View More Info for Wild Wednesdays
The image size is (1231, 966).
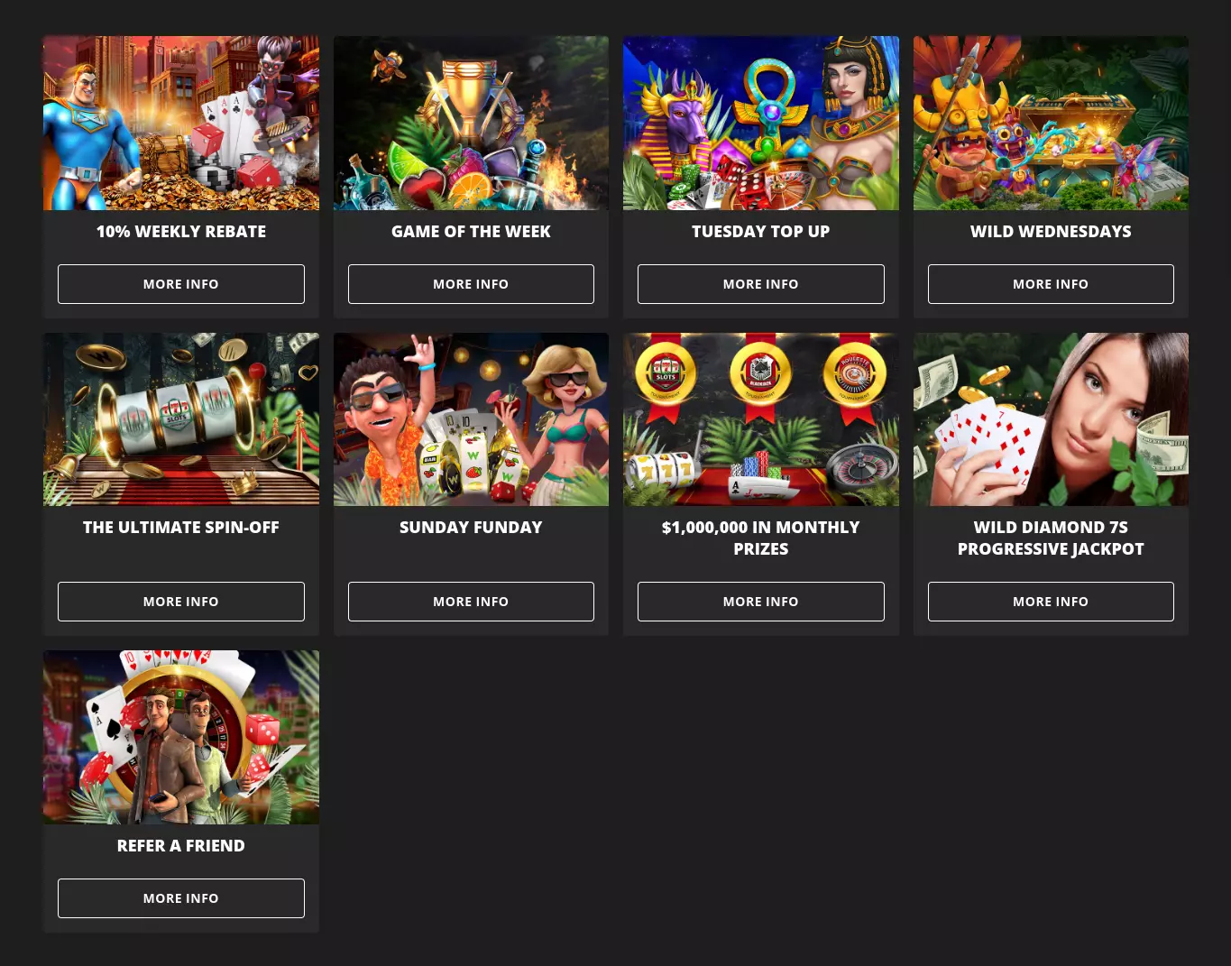[1051, 284]
